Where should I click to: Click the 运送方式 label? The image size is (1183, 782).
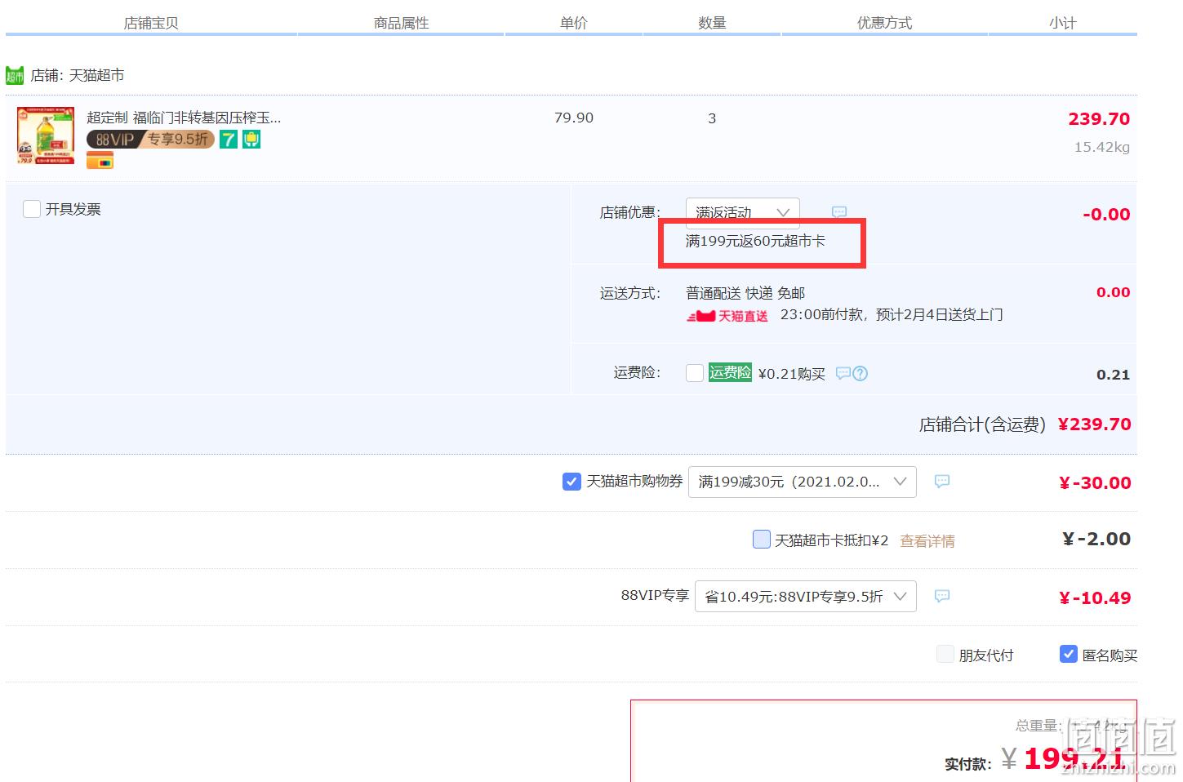pyautogui.click(x=630, y=293)
